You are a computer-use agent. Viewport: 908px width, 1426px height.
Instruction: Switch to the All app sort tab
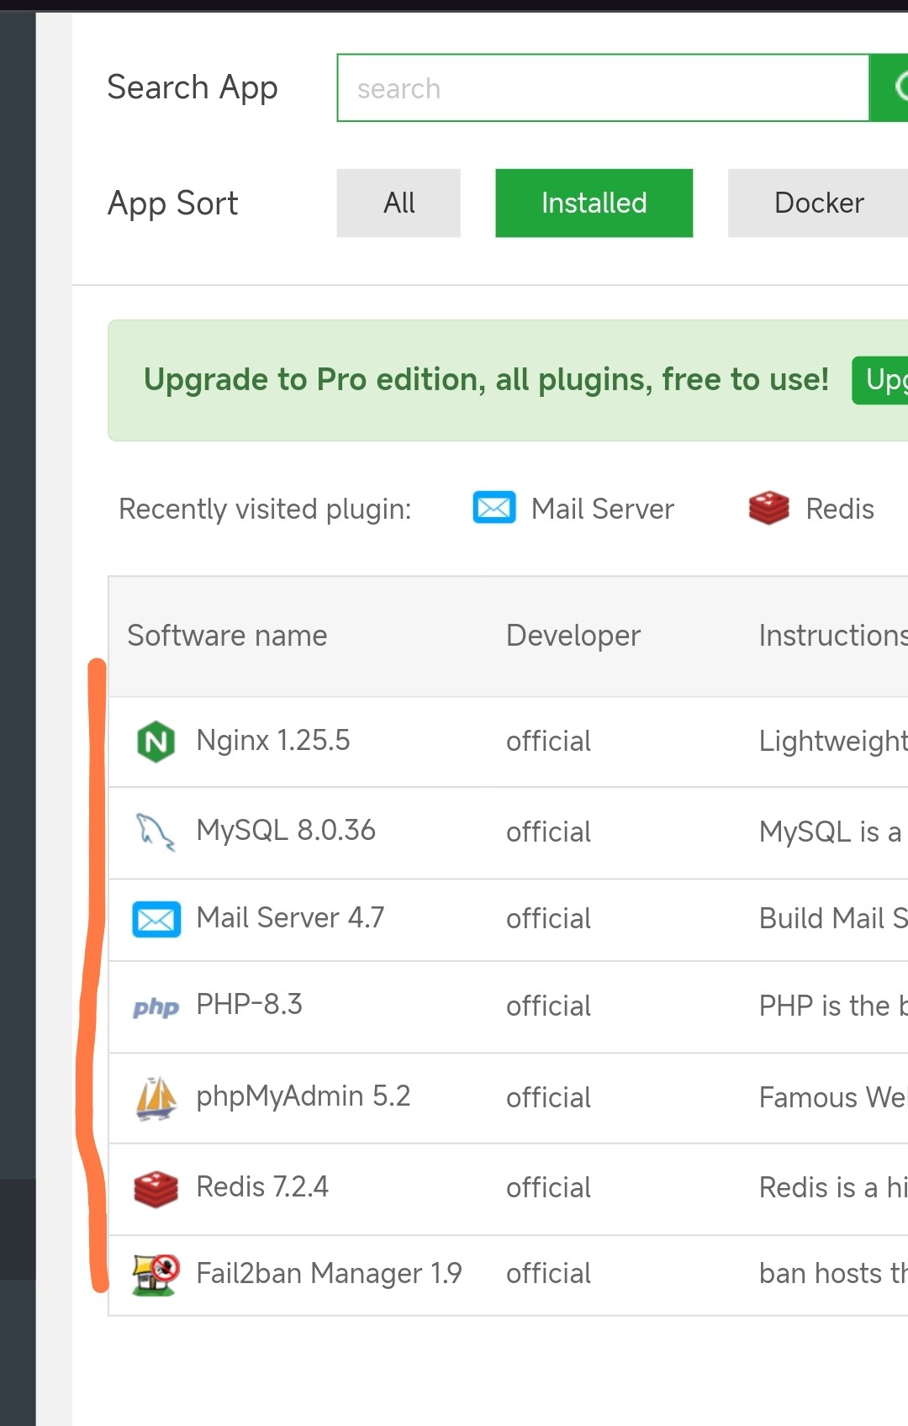click(x=399, y=203)
